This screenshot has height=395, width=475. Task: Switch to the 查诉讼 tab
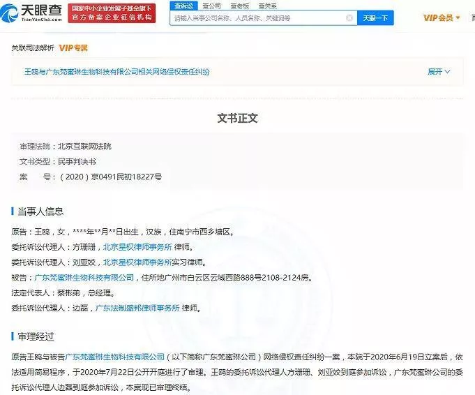[x=184, y=6]
